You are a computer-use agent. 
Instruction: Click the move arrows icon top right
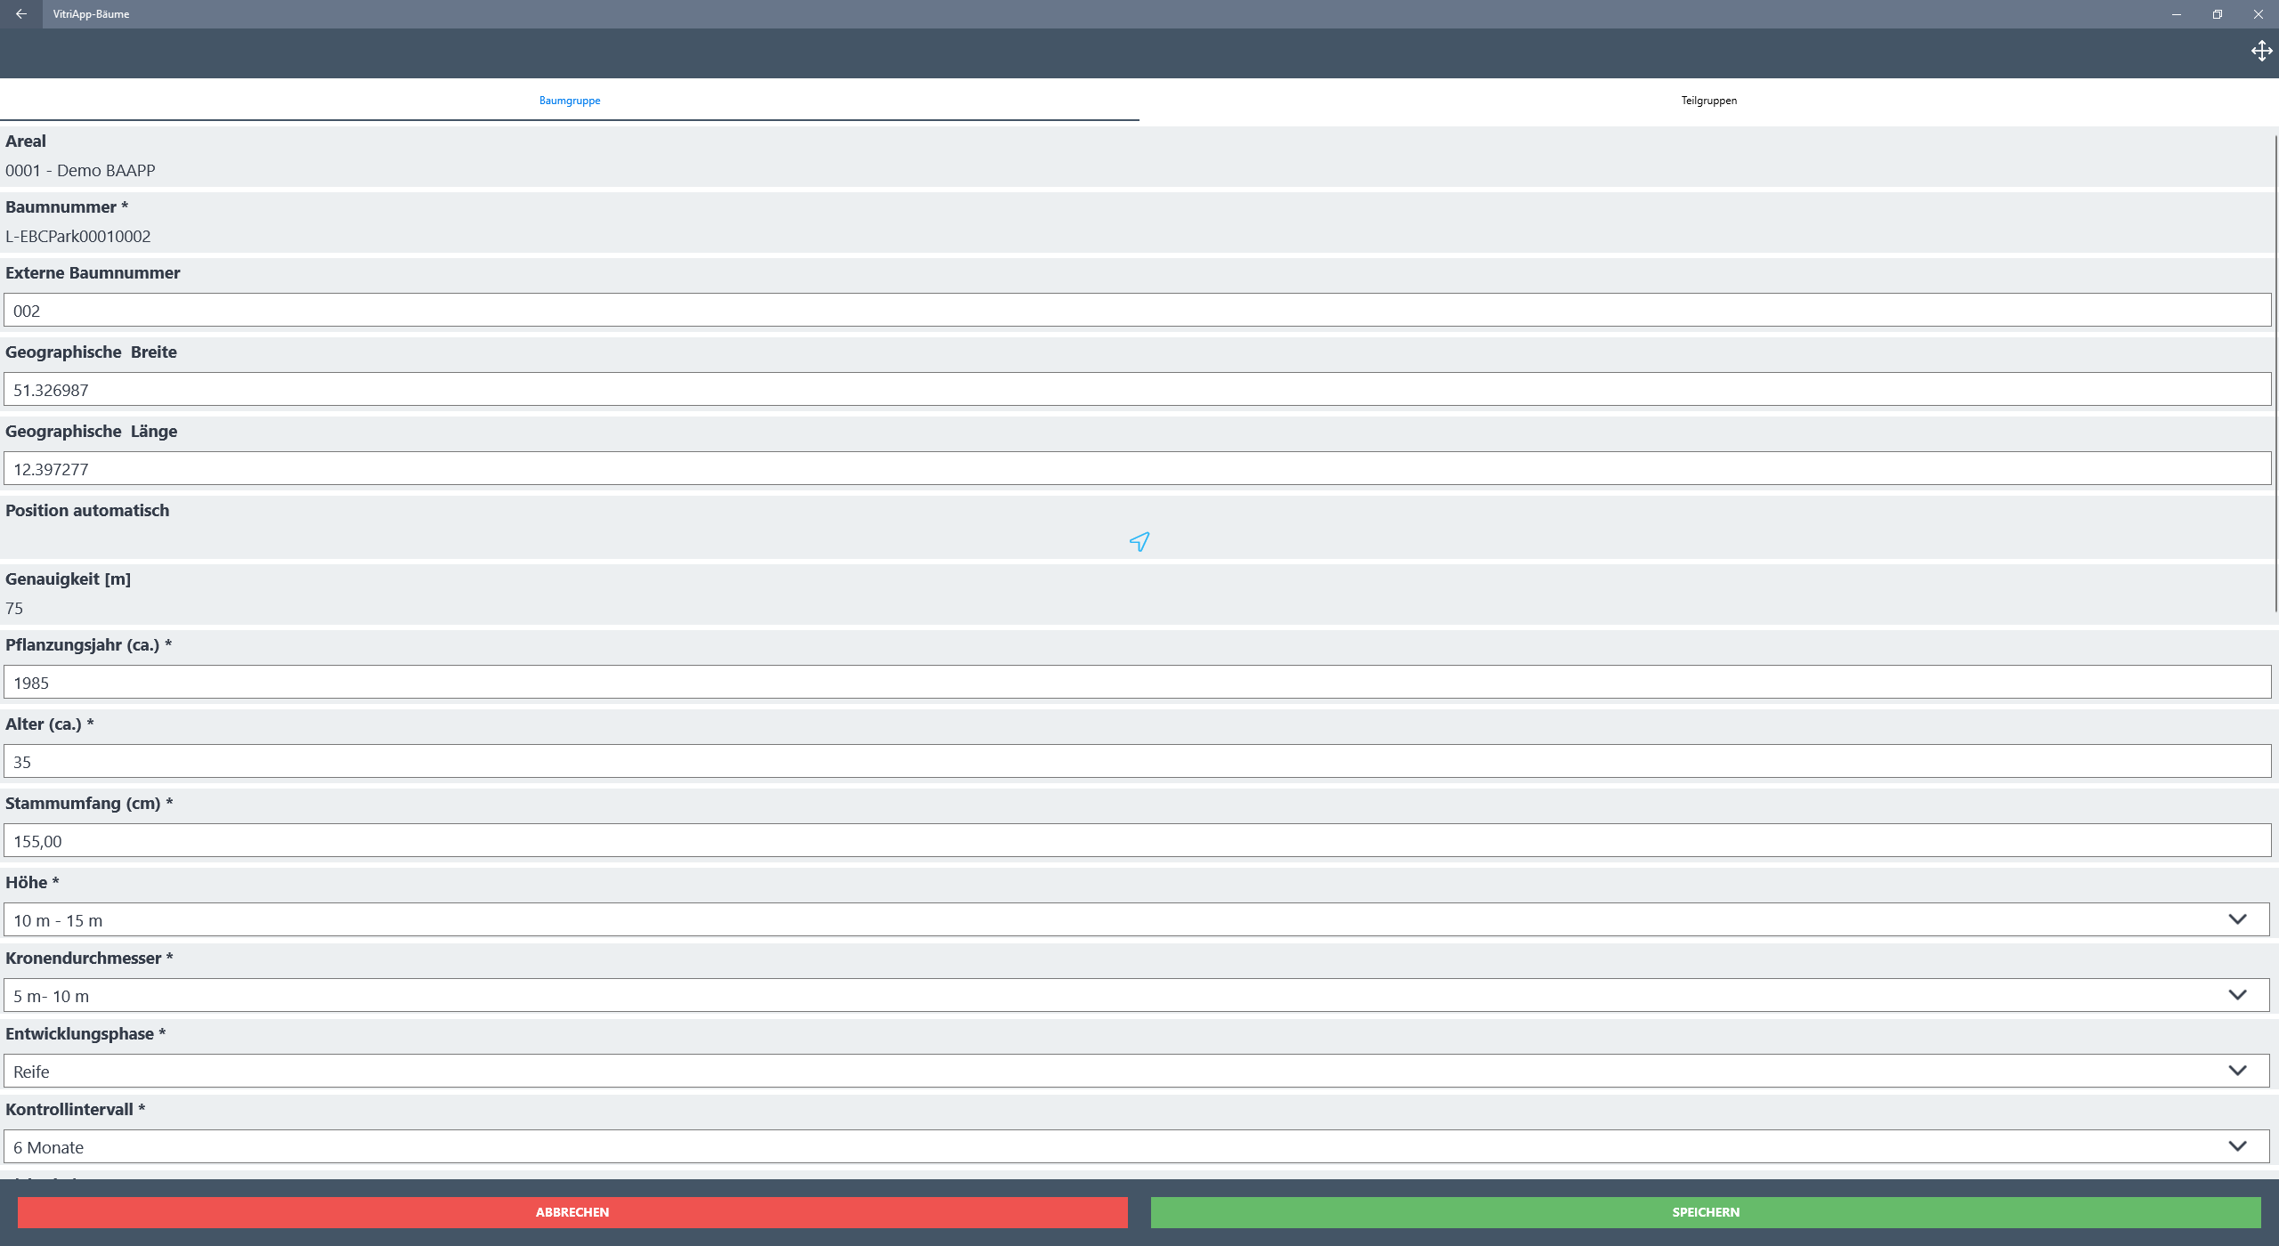point(2261,51)
